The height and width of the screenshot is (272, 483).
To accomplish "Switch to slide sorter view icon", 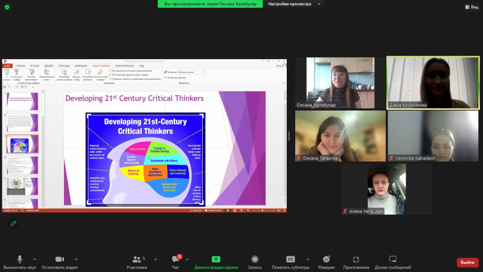I will 235,210.
